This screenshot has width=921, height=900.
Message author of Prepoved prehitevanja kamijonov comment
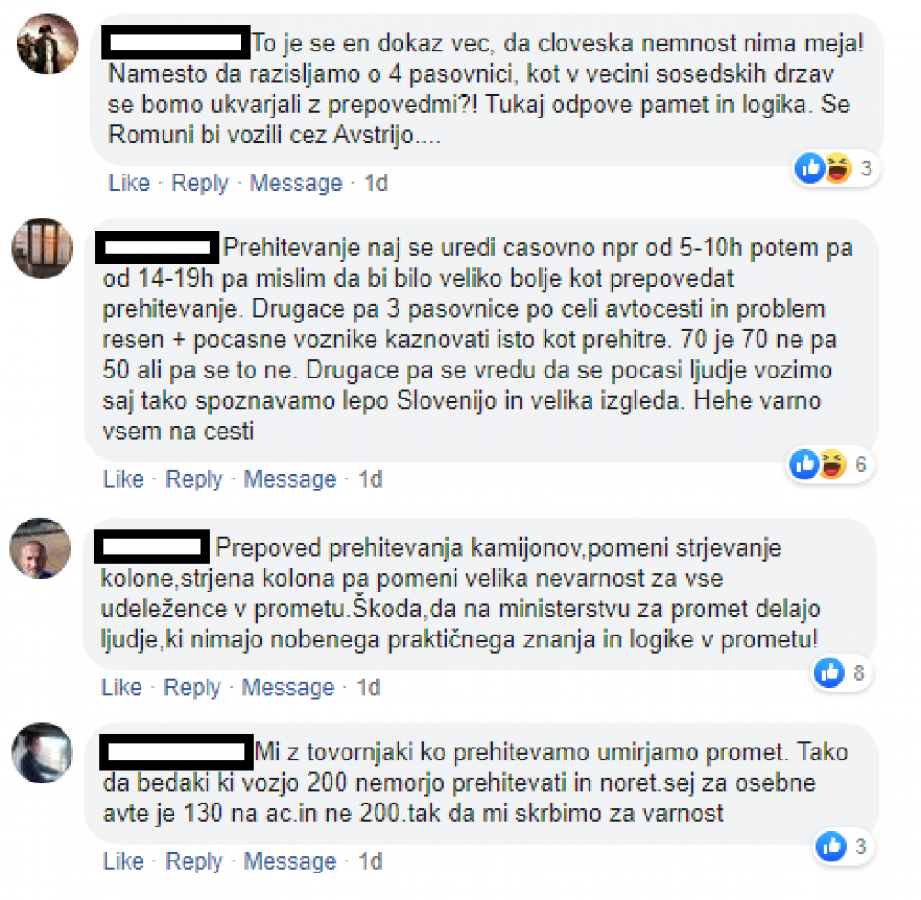[x=288, y=687]
